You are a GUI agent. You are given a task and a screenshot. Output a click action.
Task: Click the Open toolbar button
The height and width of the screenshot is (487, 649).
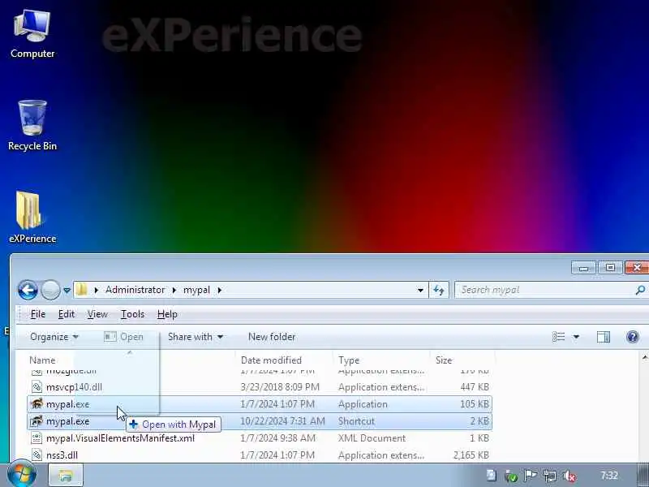pos(123,337)
